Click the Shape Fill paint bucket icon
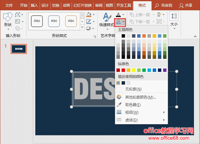The height and width of the screenshot is (144, 200). coord(89,15)
